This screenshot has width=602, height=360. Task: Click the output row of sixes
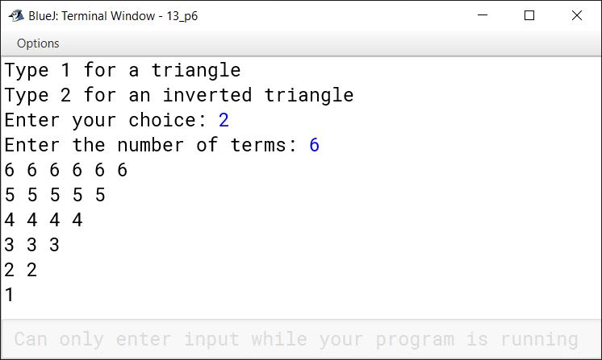pos(66,170)
